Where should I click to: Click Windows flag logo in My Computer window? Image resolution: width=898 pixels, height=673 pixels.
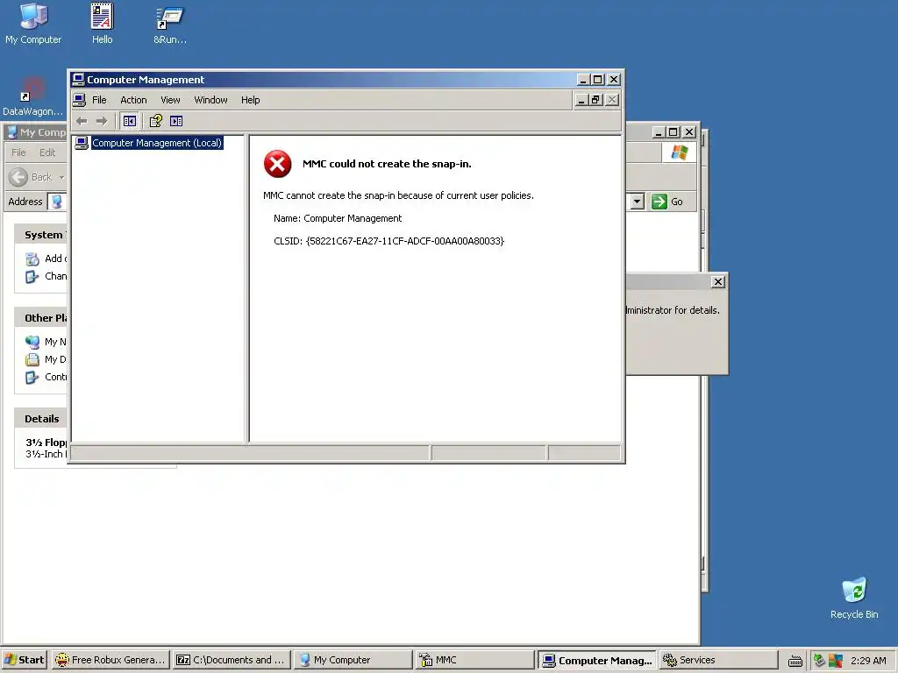click(x=680, y=152)
